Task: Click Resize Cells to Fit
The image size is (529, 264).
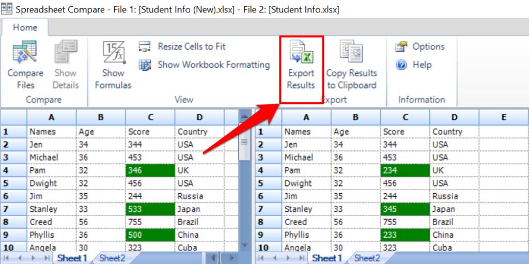Action: (191, 46)
